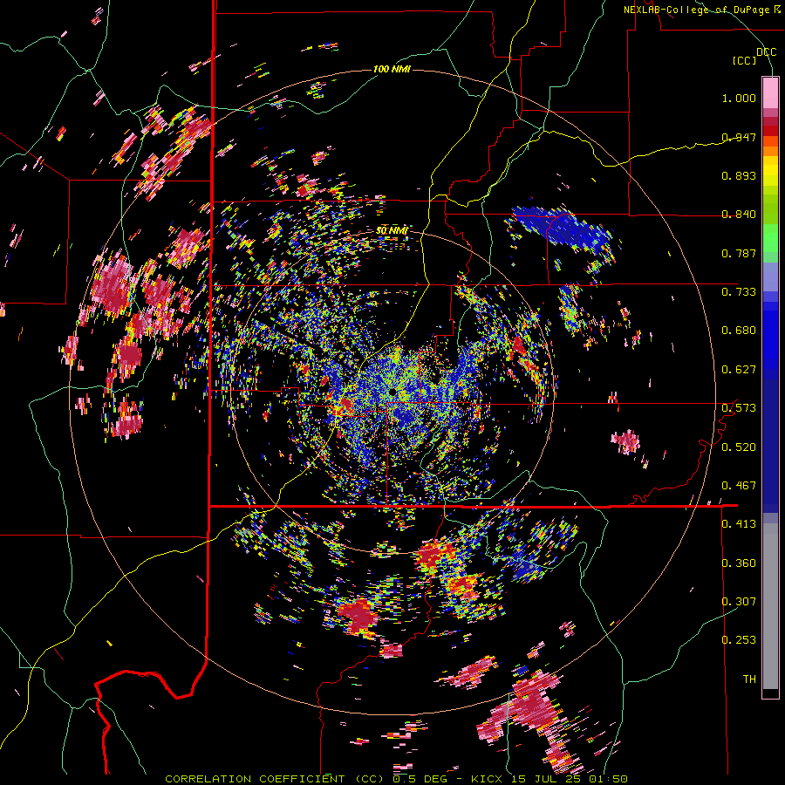This screenshot has height=785, width=785.
Task: Click the 0.360 scale label
Action: [x=739, y=563]
